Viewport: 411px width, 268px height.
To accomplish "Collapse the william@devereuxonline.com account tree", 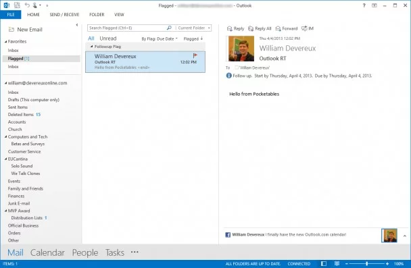I will click(5, 83).
